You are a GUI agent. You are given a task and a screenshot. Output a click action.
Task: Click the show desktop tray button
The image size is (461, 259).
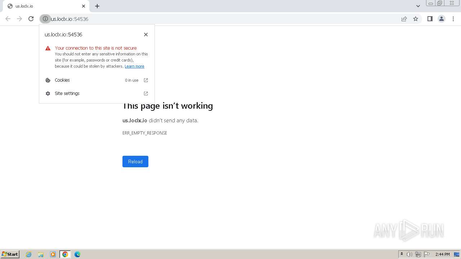pyautogui.click(x=457, y=254)
